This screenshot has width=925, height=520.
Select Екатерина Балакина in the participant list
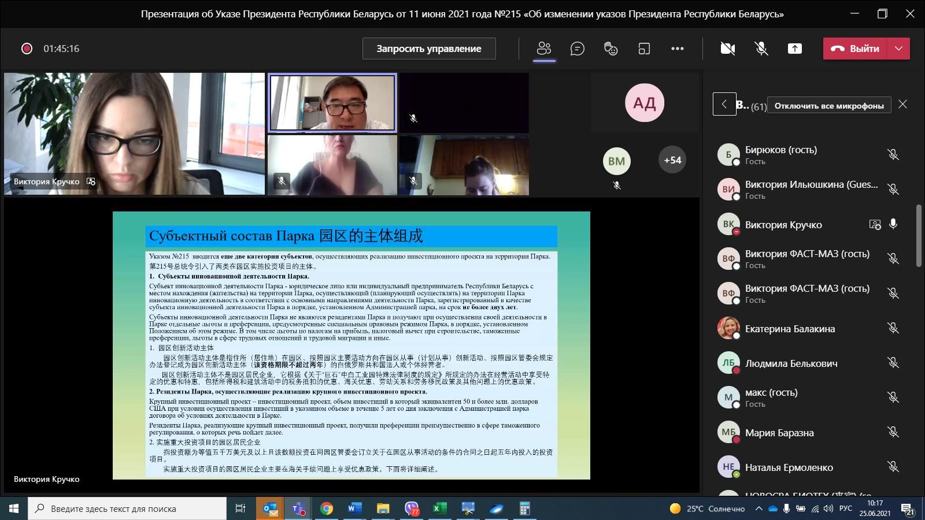790,329
